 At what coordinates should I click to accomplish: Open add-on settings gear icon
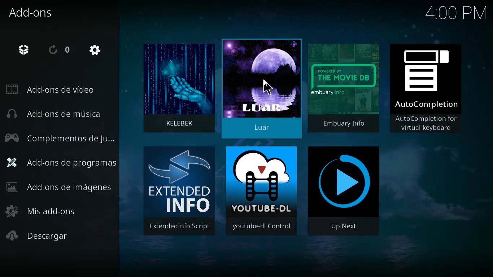[95, 50]
